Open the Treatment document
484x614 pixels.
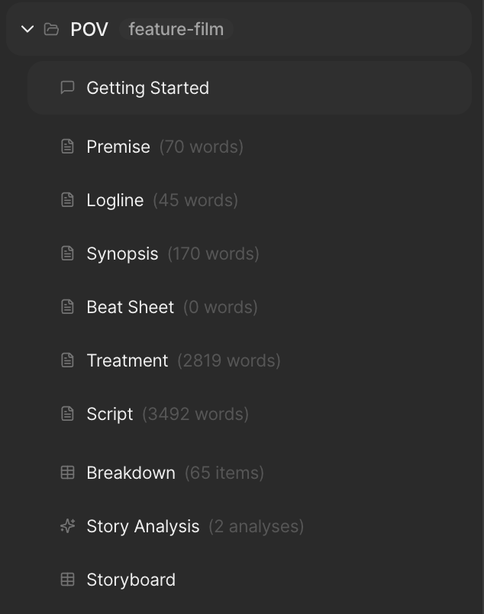[127, 360]
